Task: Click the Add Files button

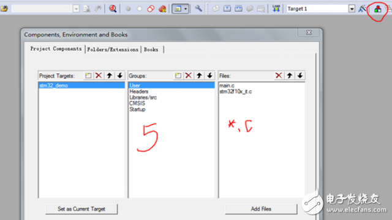Action: (x=261, y=209)
